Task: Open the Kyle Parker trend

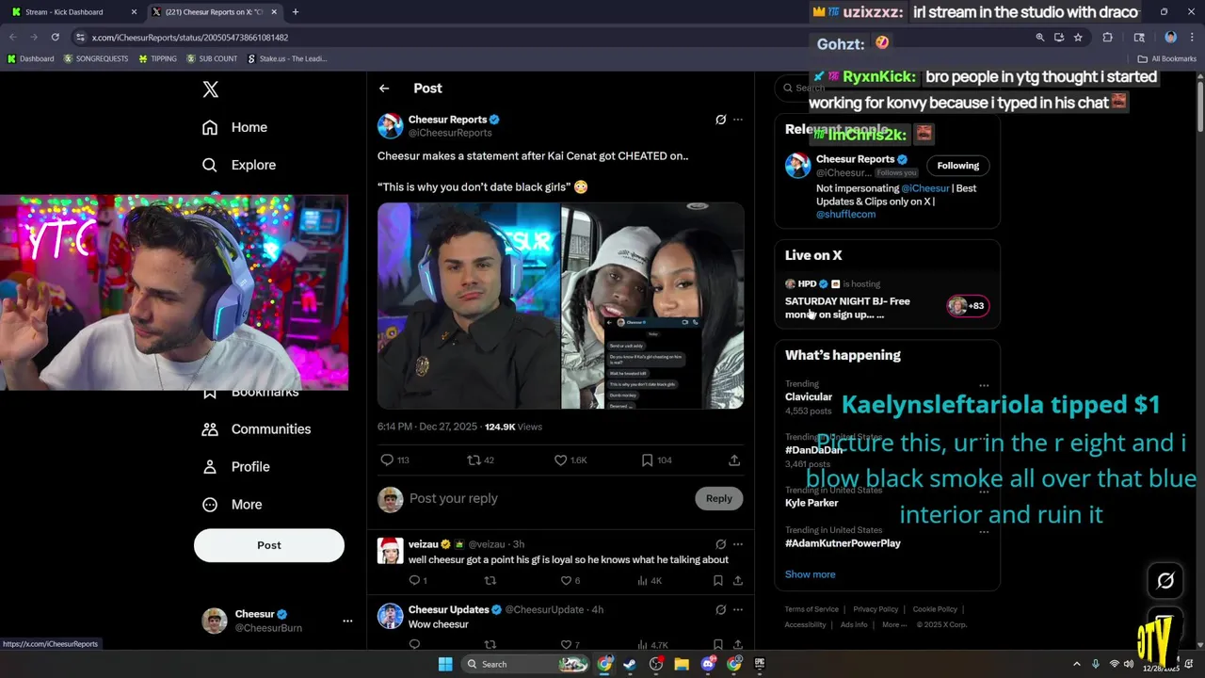Action: (x=811, y=503)
